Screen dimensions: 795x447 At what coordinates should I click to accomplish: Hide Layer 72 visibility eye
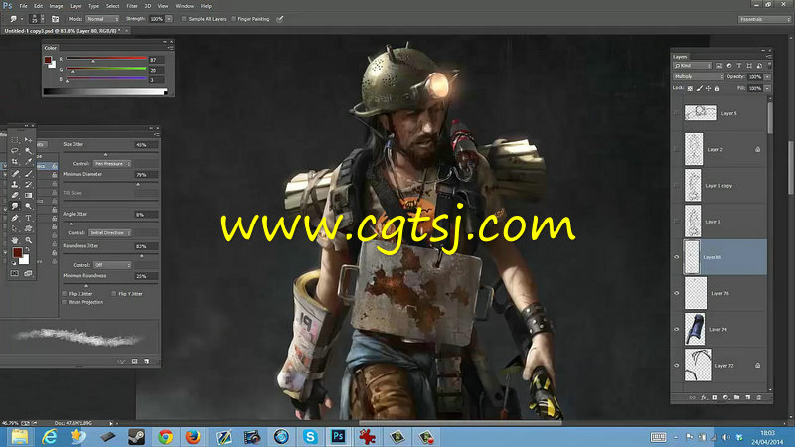coord(676,366)
